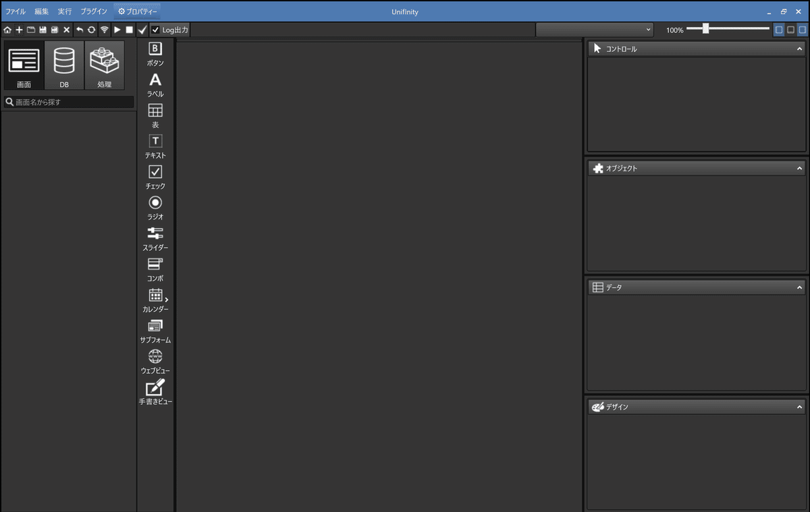Open the プラグイン menu

point(94,11)
